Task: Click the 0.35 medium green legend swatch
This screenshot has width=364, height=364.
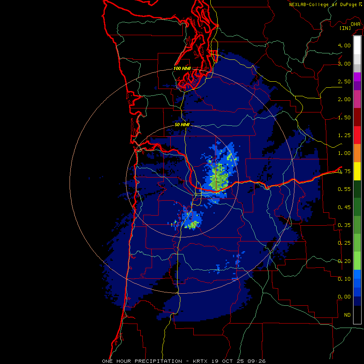Action: (x=357, y=225)
